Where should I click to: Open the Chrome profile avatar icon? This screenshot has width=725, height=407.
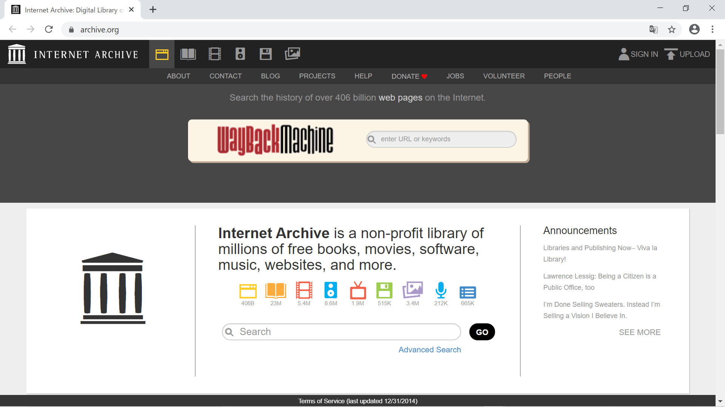pos(694,29)
